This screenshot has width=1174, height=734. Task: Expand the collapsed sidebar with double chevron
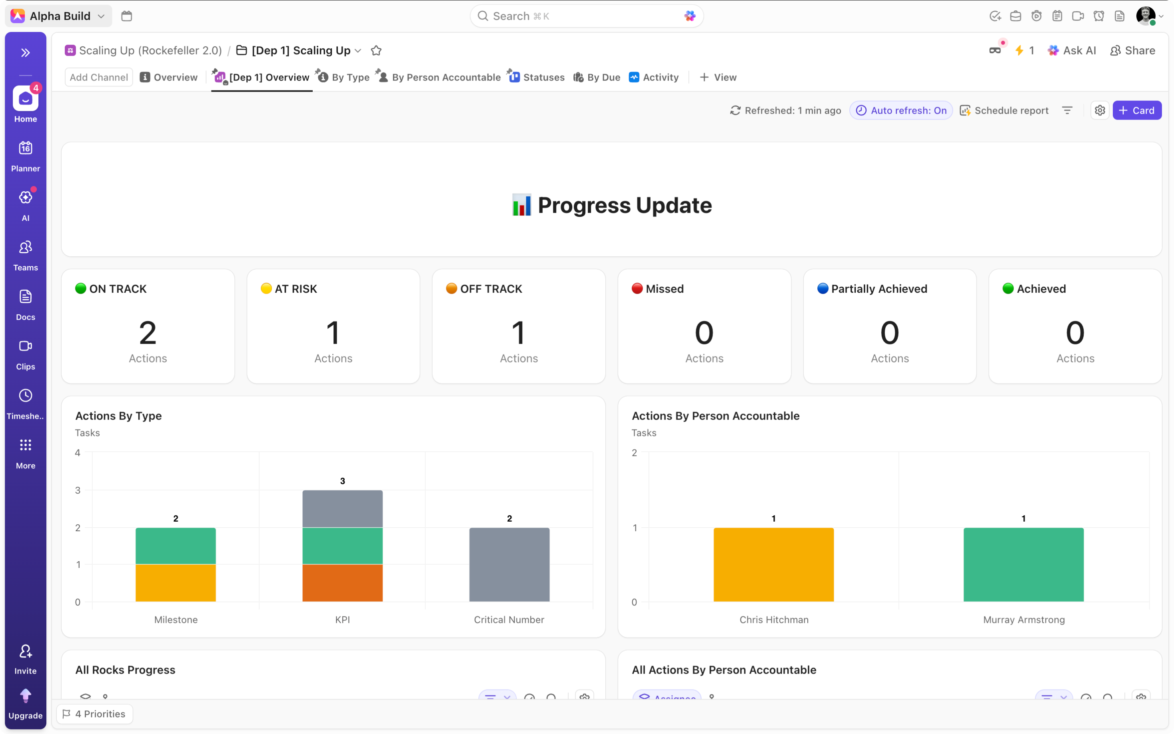coord(25,52)
